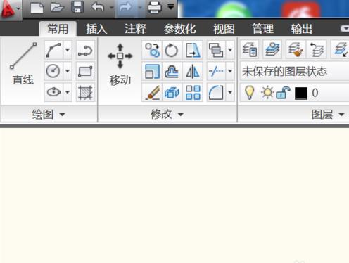This screenshot has height=263, width=349.
Task: Open the Undo history dropdown arrow
Action: [x=112, y=8]
